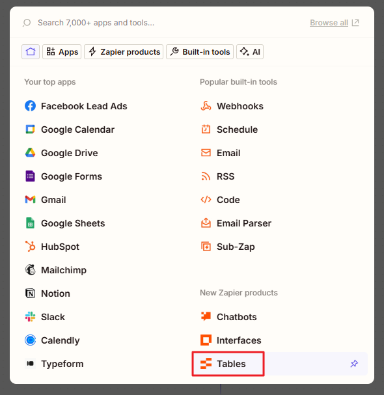Image resolution: width=384 pixels, height=395 pixels.
Task: Click the Facebook Lead Ads icon
Action: 30,106
